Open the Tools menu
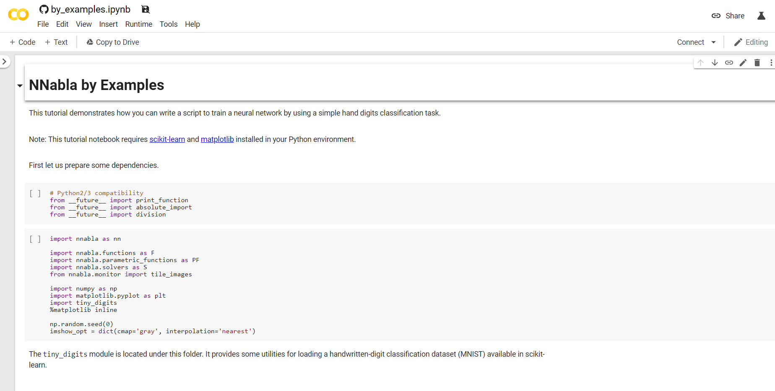The width and height of the screenshot is (775, 391). click(169, 24)
